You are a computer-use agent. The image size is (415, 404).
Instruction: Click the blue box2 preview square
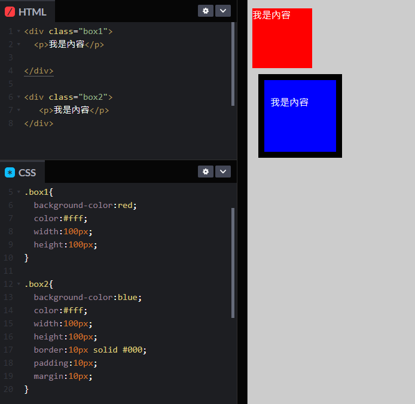(x=300, y=116)
